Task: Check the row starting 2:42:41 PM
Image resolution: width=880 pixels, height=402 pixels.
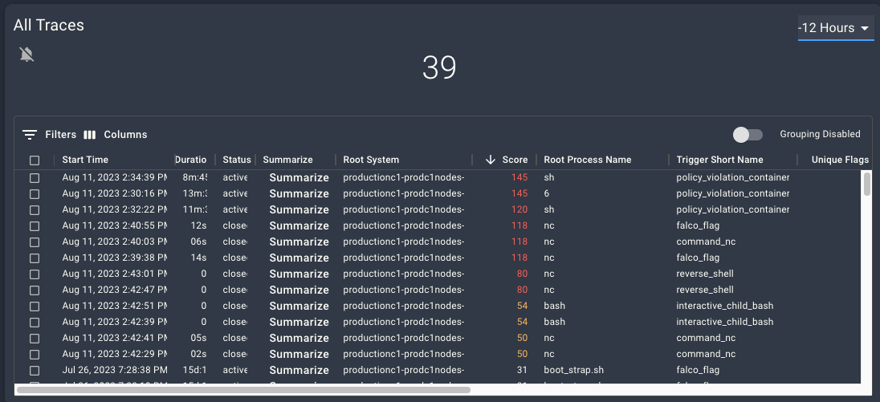Action: tap(35, 339)
